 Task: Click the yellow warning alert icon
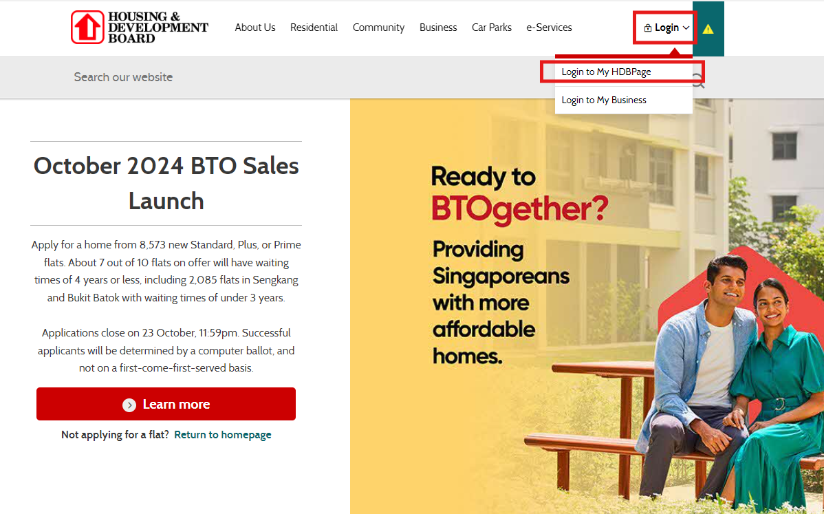coord(708,29)
